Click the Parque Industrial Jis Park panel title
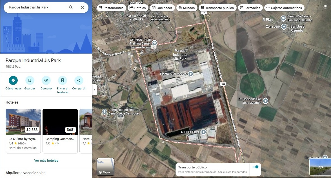The image size is (331, 178). (33, 60)
